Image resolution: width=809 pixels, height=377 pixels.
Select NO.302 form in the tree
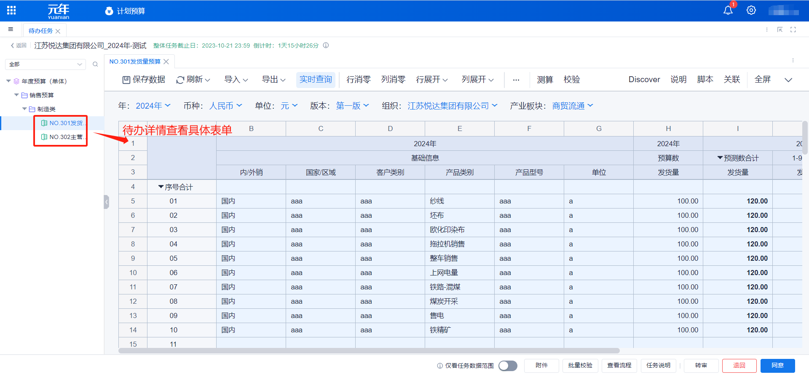click(66, 137)
